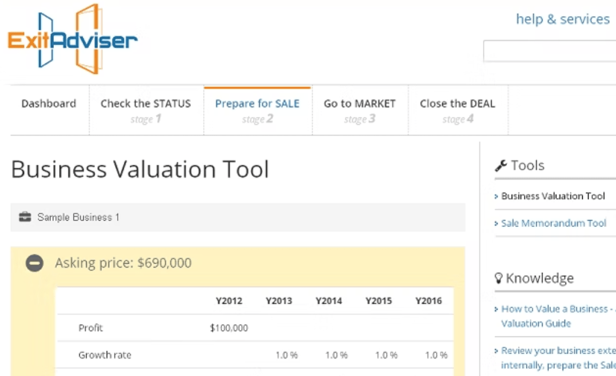This screenshot has height=376, width=616.
Task: Click the ExitAdviser logo
Action: [x=72, y=39]
